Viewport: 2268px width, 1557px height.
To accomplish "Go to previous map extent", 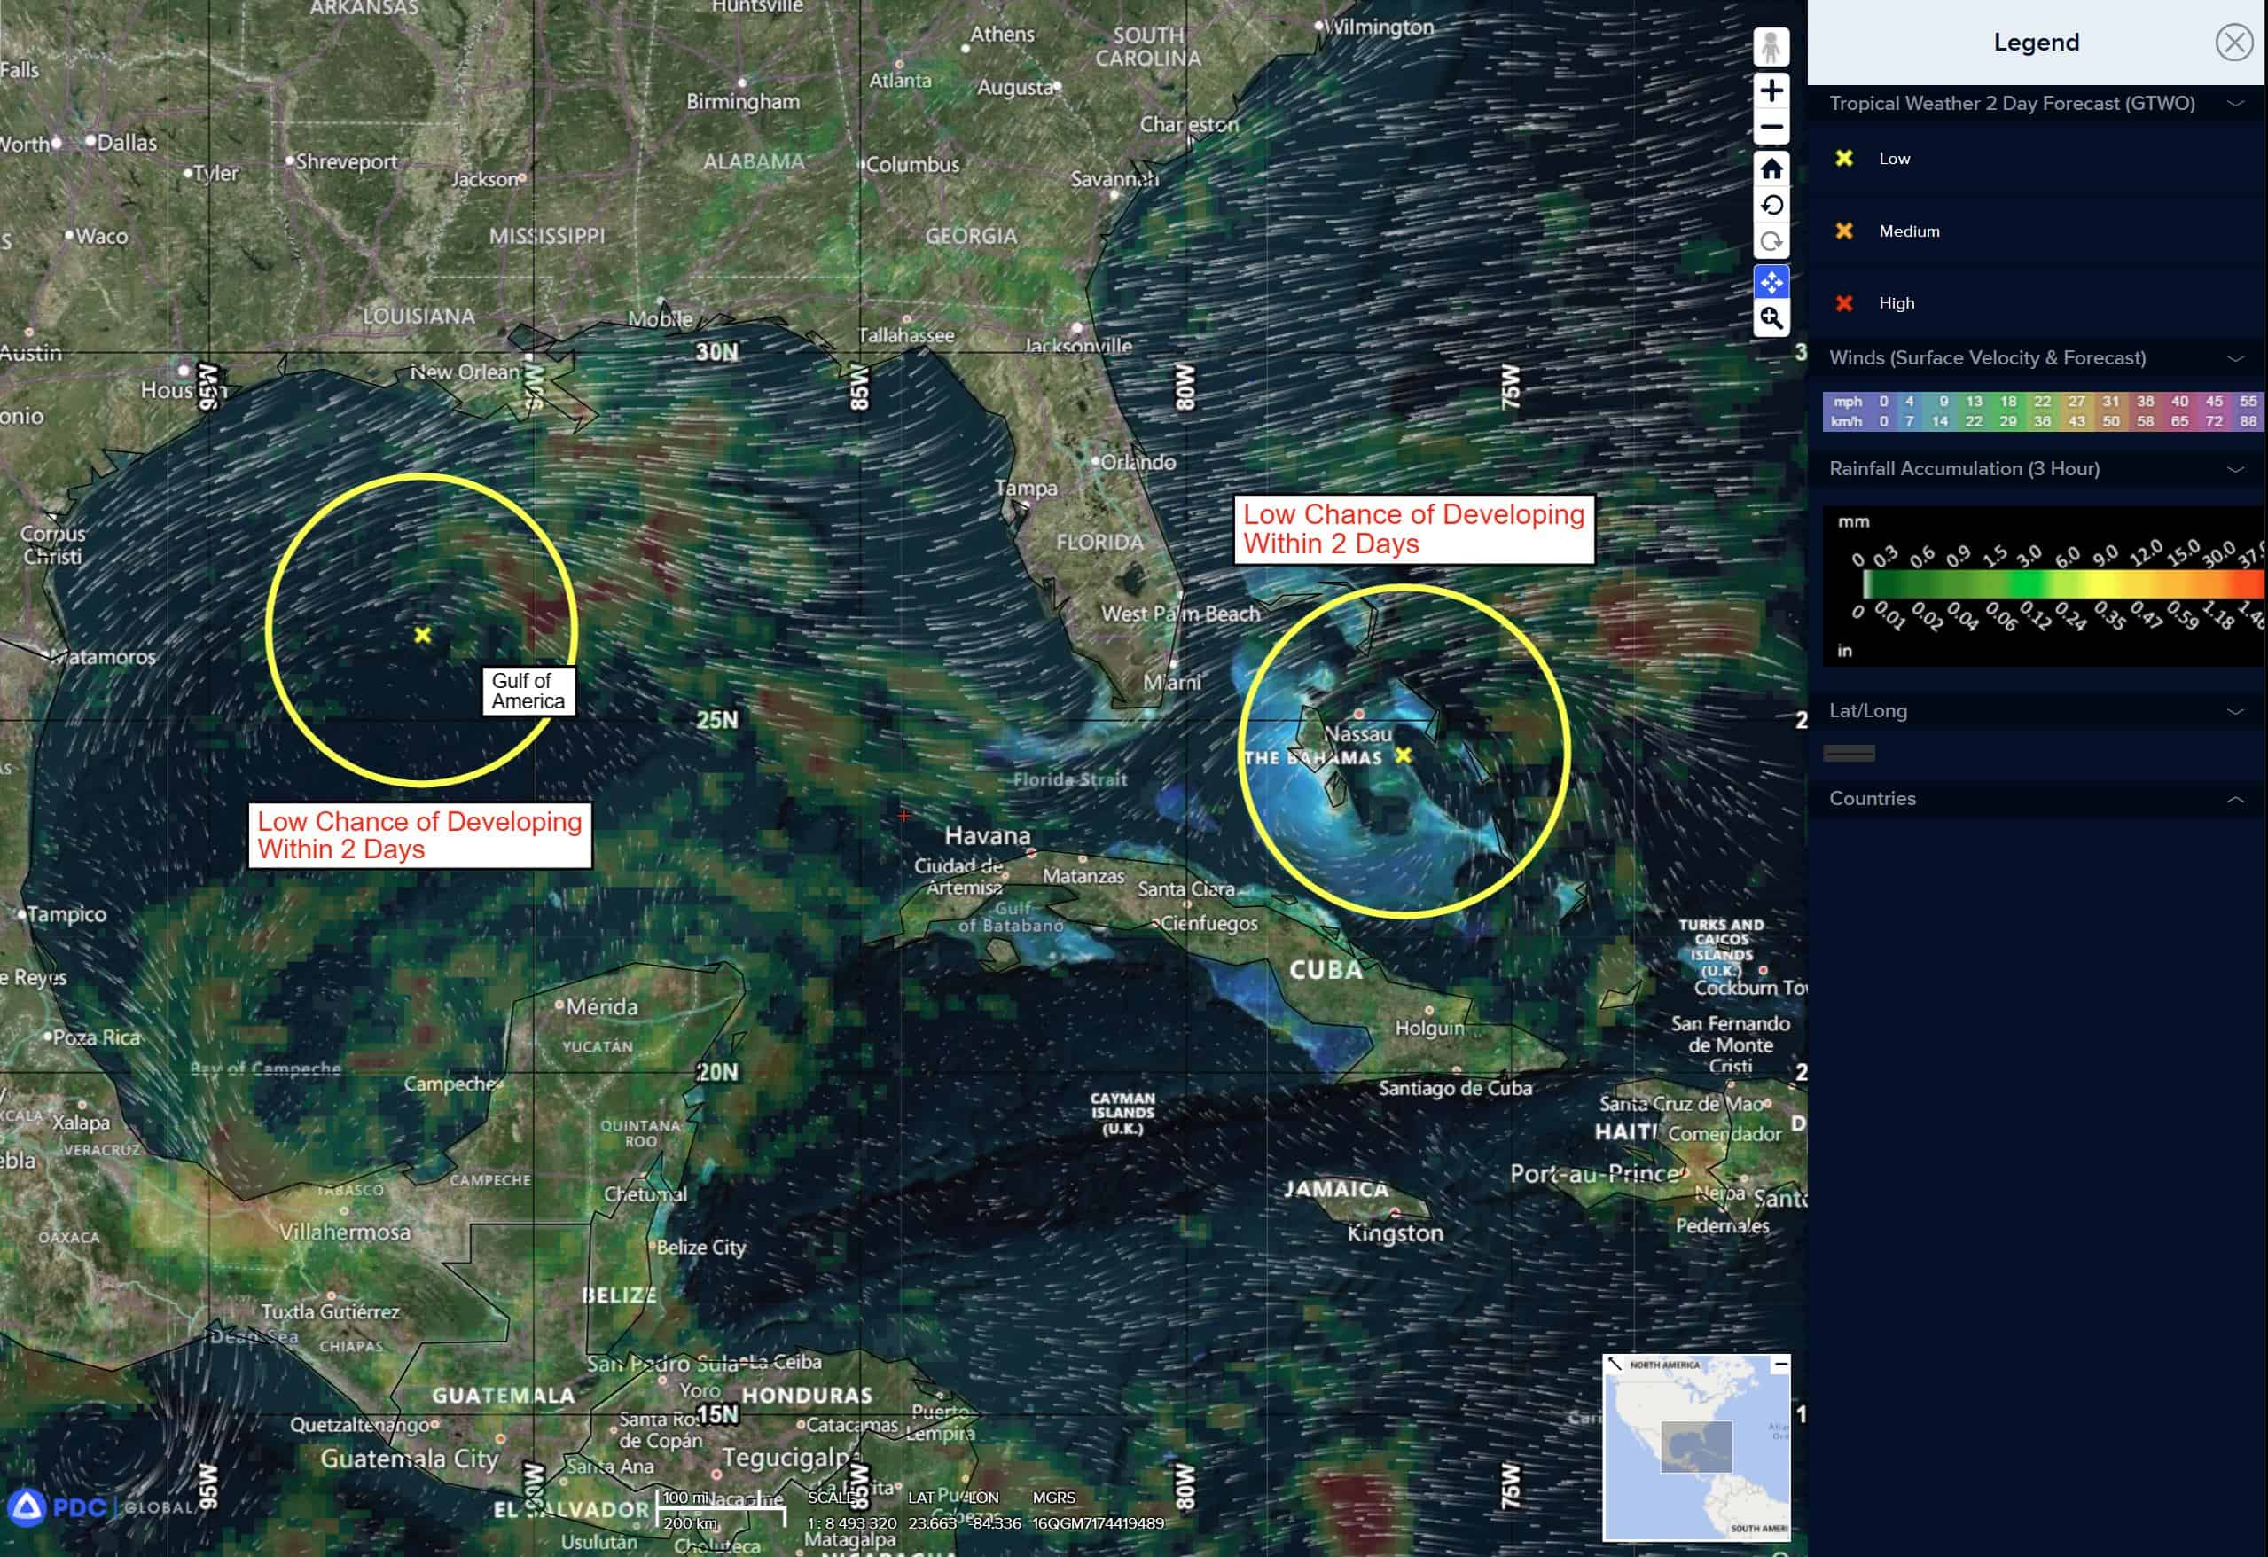I will coord(1771,205).
